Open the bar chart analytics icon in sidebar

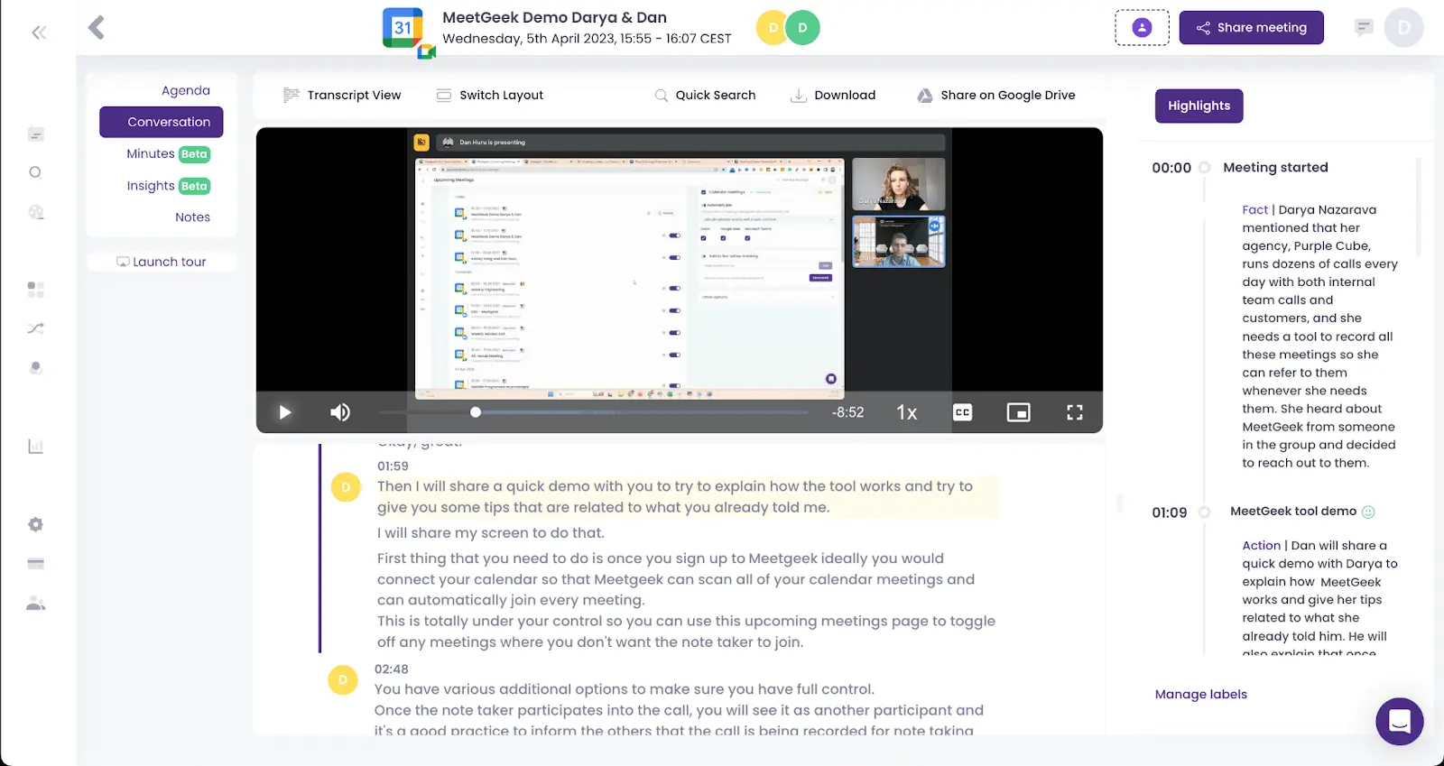point(36,446)
